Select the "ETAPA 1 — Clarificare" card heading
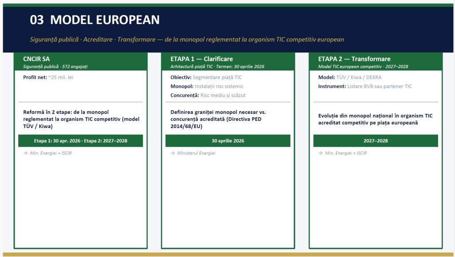455x257 pixels. (x=201, y=59)
